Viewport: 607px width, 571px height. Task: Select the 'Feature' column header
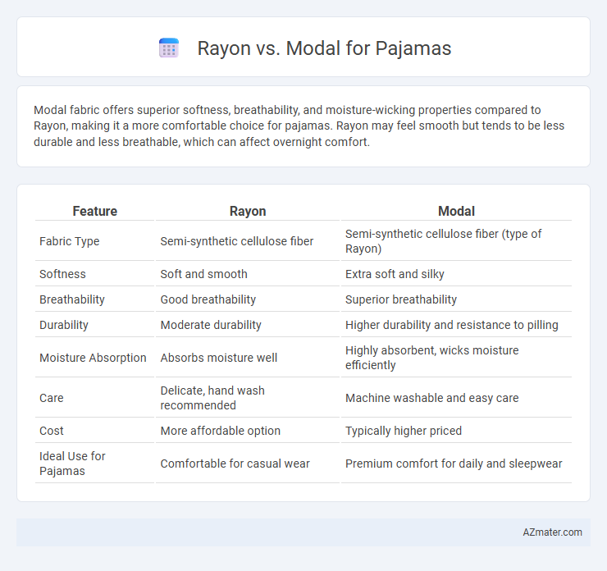pos(95,211)
